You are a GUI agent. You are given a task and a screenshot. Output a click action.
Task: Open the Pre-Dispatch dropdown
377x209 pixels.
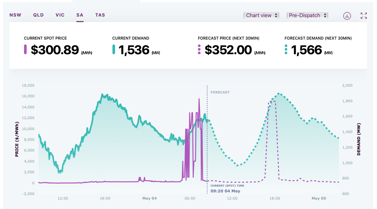307,15
